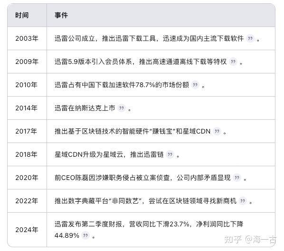Open the citation quote icon in the 2014年 row
Screen dimensions: 284x251
pos(122,108)
